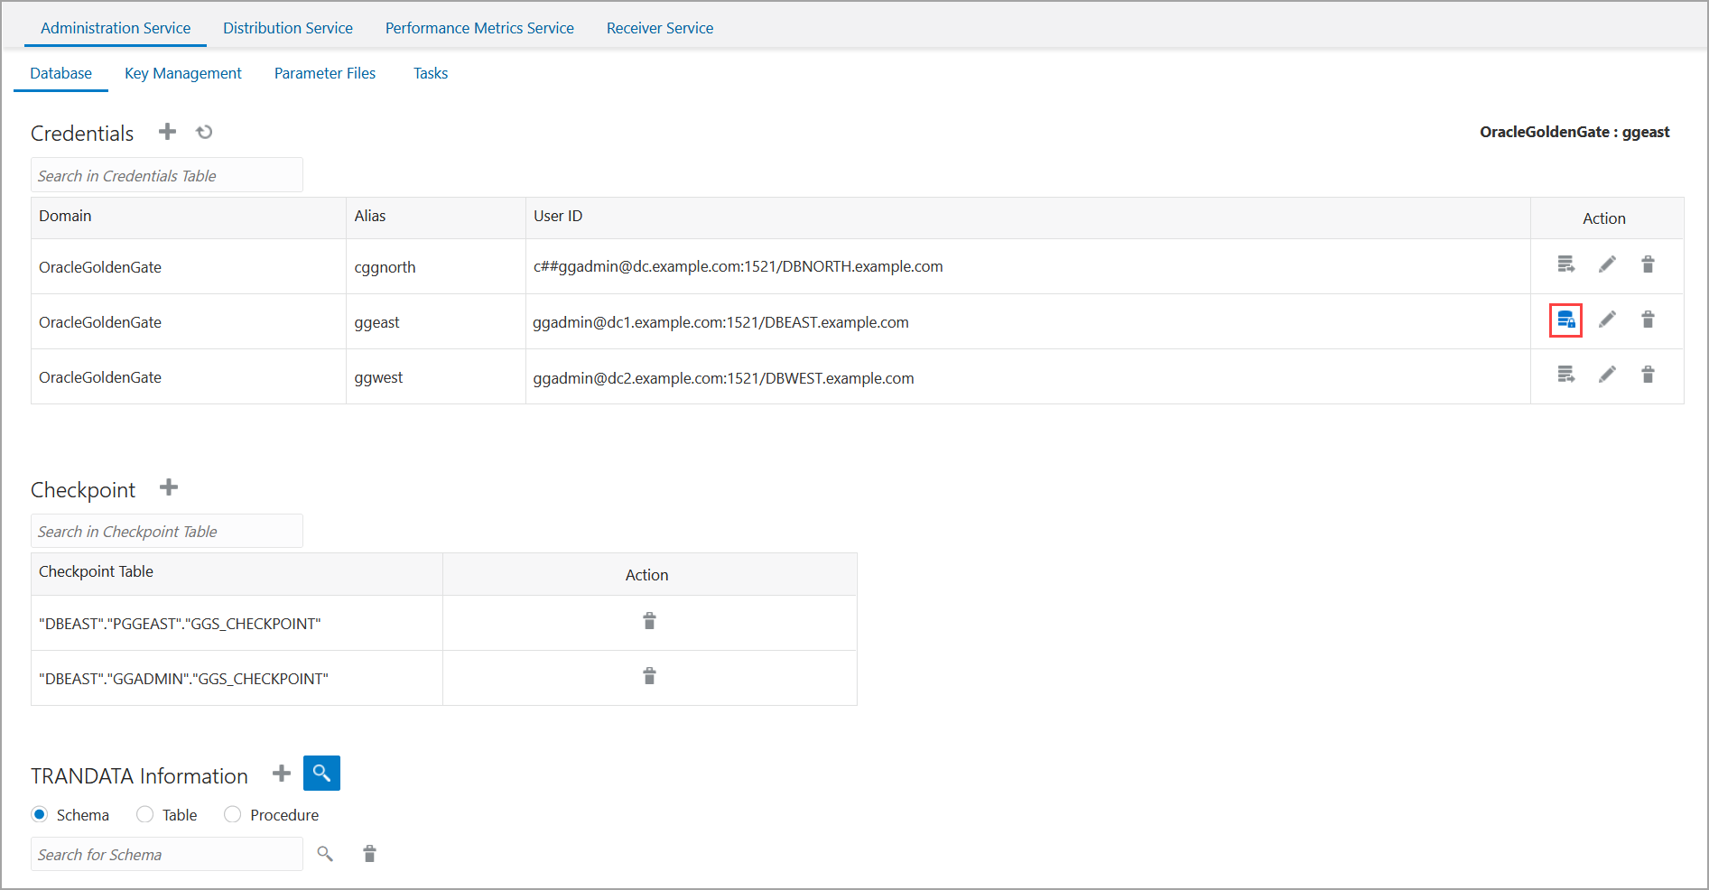Click the Credentials section heading
The width and height of the screenshot is (1709, 890).
(x=82, y=133)
